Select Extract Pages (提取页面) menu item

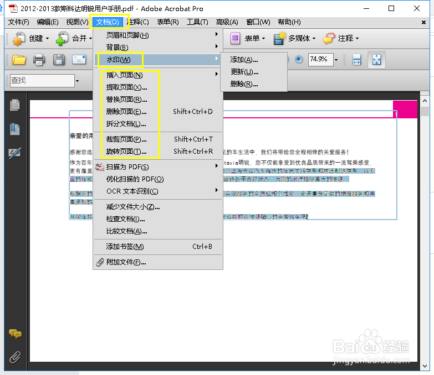(x=158, y=87)
